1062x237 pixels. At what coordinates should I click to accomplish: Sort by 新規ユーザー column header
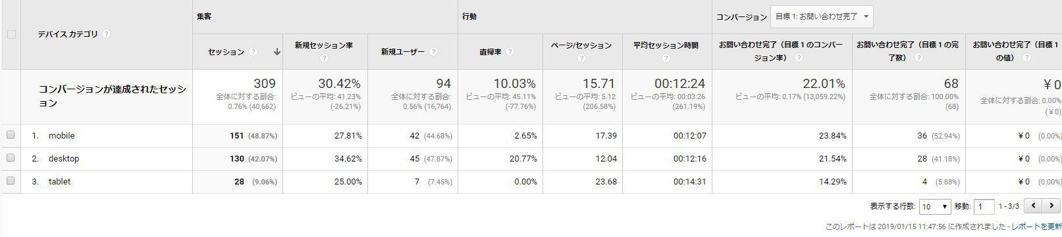click(402, 52)
